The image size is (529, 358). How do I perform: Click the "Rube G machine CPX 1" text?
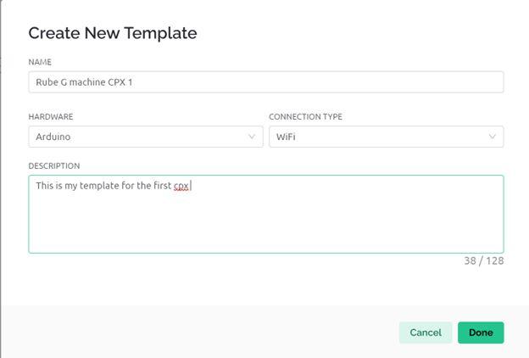tap(84, 81)
